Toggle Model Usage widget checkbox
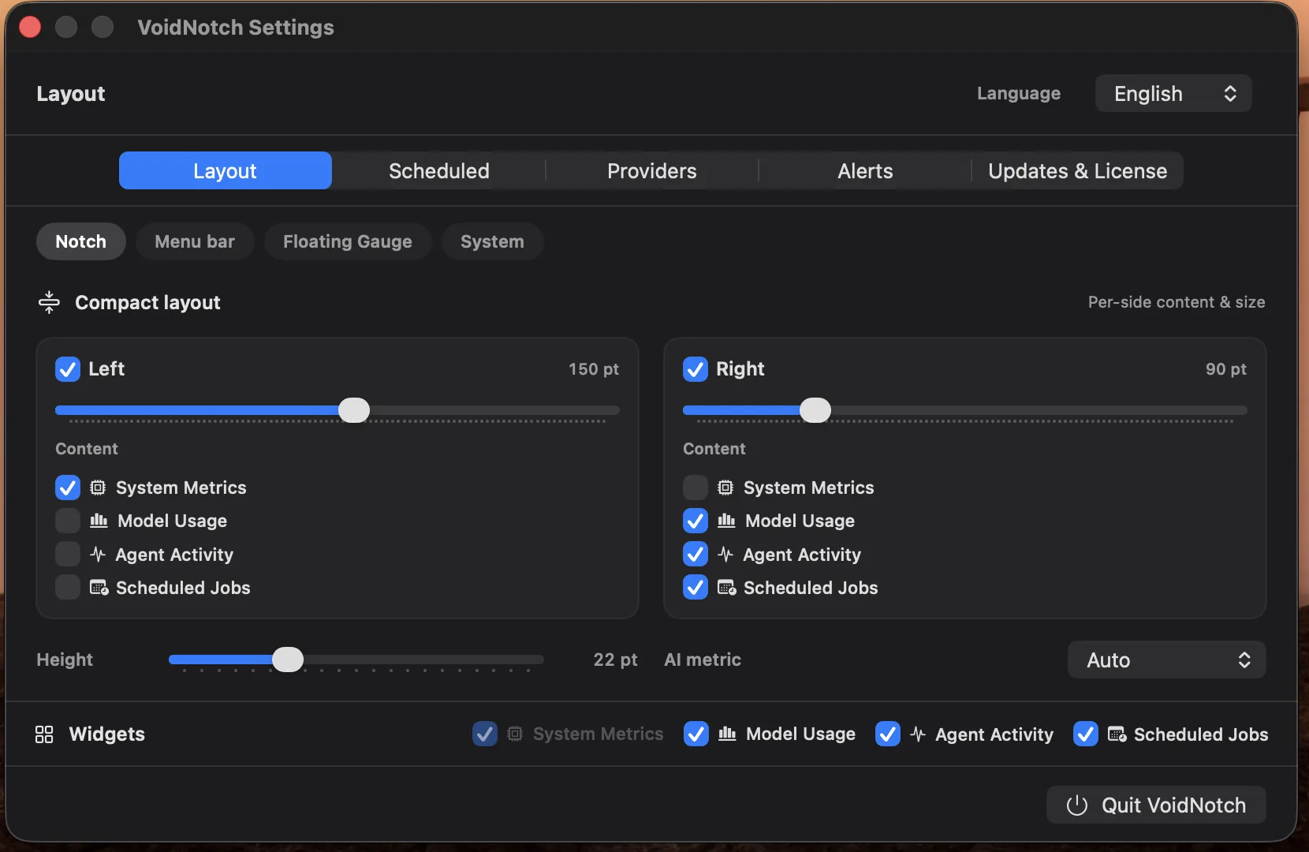The width and height of the screenshot is (1309, 852). (696, 734)
